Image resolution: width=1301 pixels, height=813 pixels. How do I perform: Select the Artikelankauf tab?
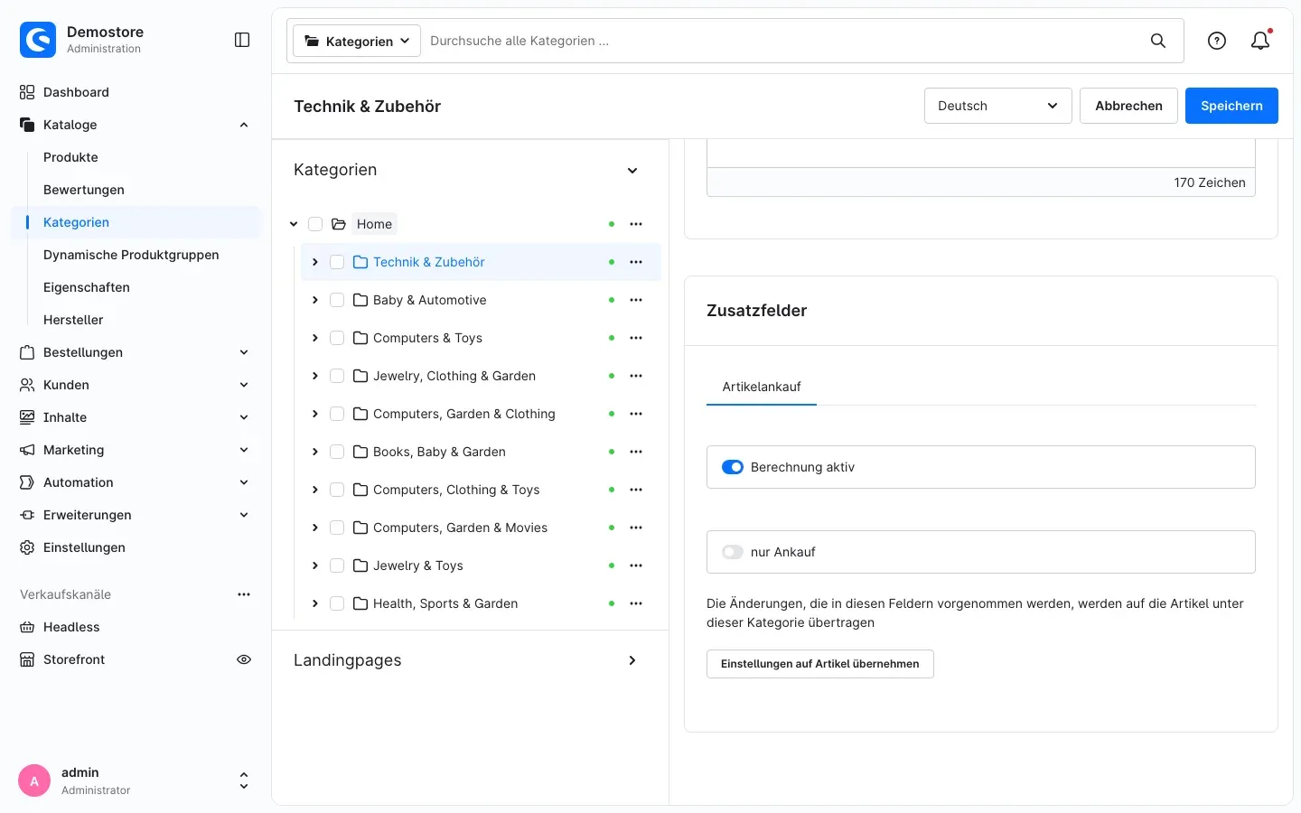tap(762, 387)
